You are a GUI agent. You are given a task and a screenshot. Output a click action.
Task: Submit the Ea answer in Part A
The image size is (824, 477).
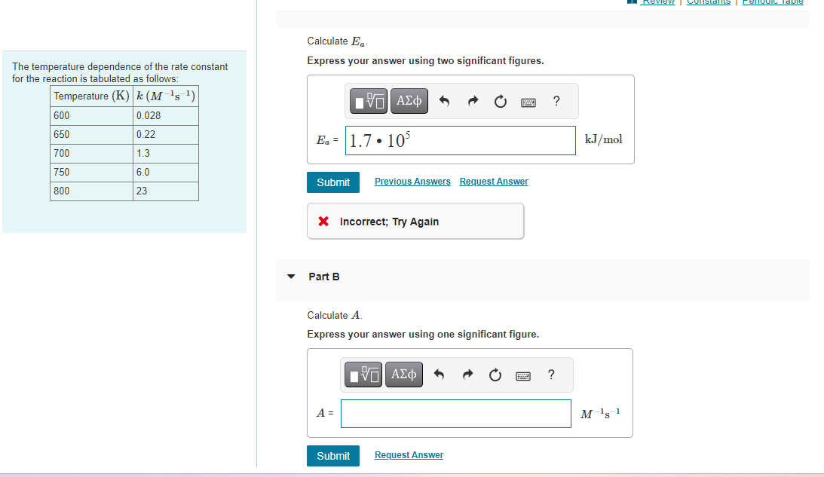point(332,182)
